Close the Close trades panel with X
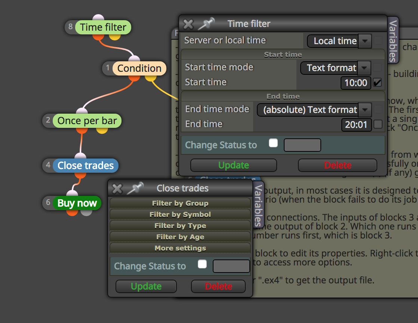The height and width of the screenshot is (323, 418). point(117,189)
